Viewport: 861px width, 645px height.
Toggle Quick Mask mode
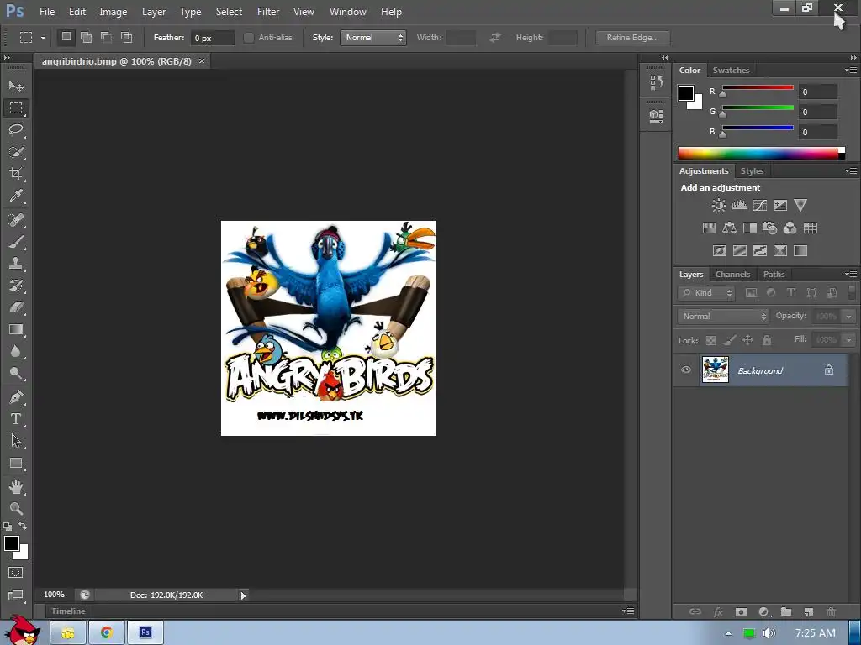(16, 573)
